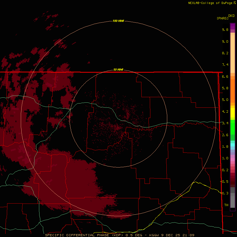Select the 5.8 value on color scale
The height and width of the screenshot is (237, 237).
click(225, 88)
